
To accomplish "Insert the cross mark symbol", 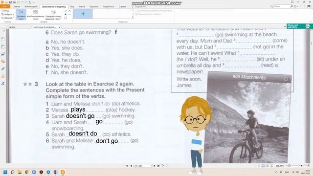I will (x=69, y=11).
